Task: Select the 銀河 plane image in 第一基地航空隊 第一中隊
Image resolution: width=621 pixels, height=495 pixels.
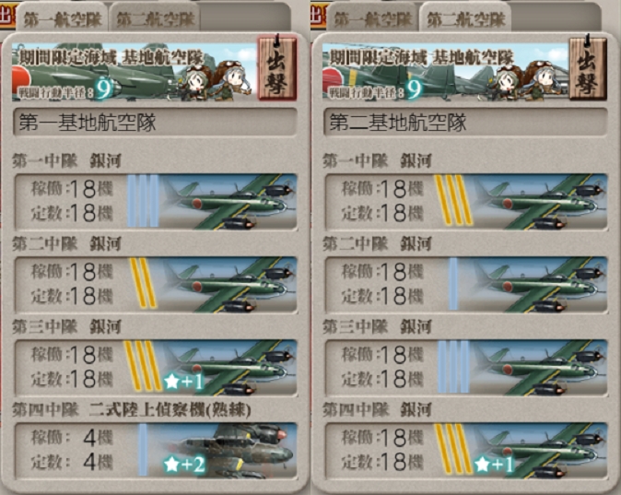Action: point(229,201)
